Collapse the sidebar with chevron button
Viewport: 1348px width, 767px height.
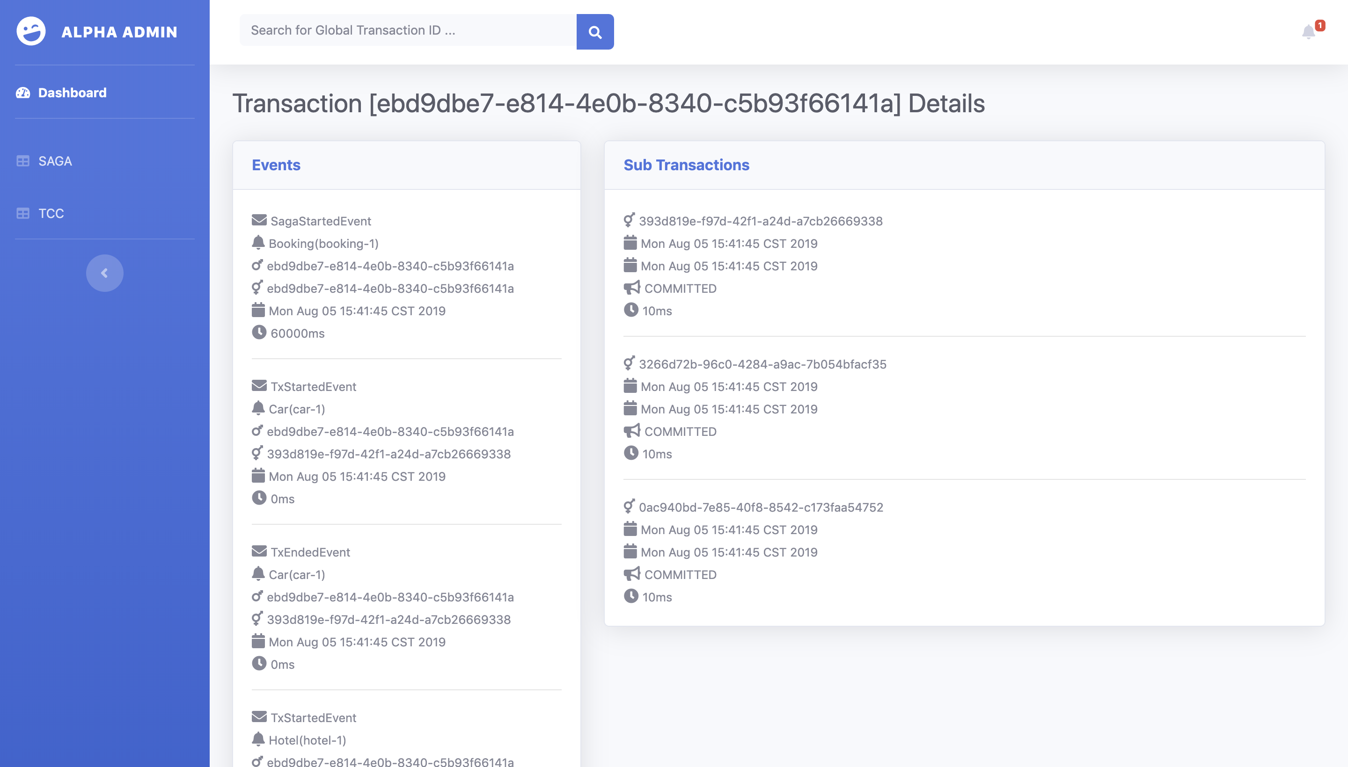coord(104,273)
